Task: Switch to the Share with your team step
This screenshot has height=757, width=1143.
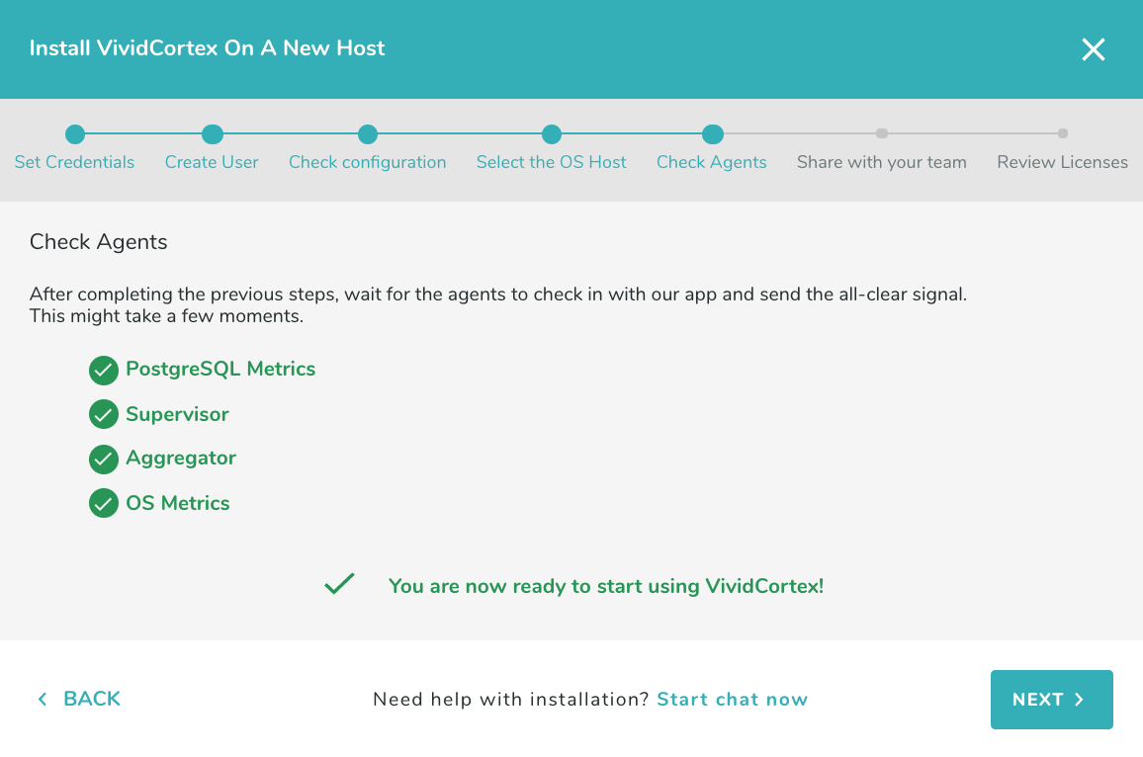Action: tap(882, 161)
